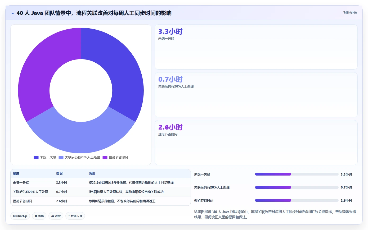
Task: Click the 维度 table column header
Action: [x=16, y=174]
